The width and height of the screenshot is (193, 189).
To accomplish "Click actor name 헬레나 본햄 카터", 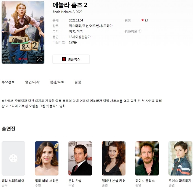I will (x=114, y=181).
